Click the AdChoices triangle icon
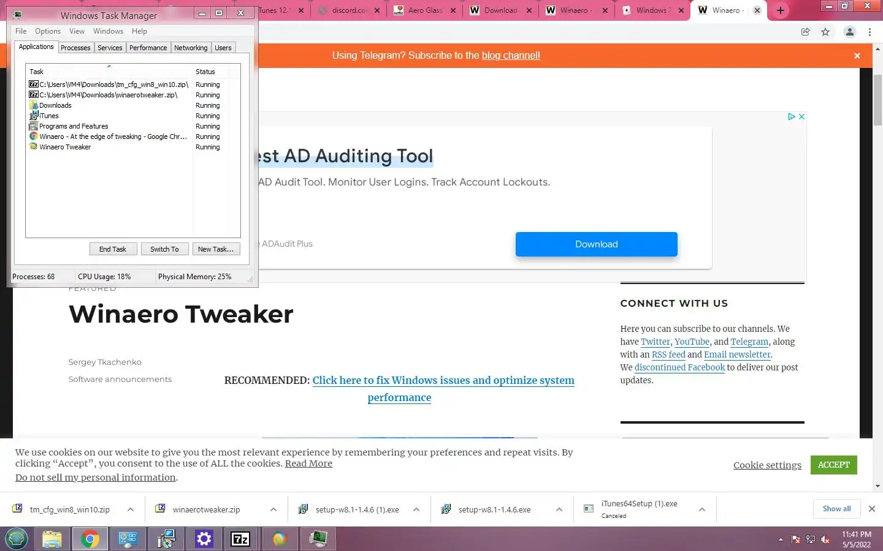Viewport: 883px width, 551px height. pos(792,116)
